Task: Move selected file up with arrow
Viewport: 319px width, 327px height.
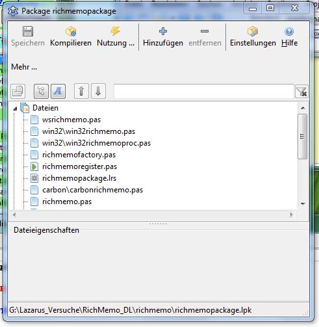Action: tap(81, 91)
